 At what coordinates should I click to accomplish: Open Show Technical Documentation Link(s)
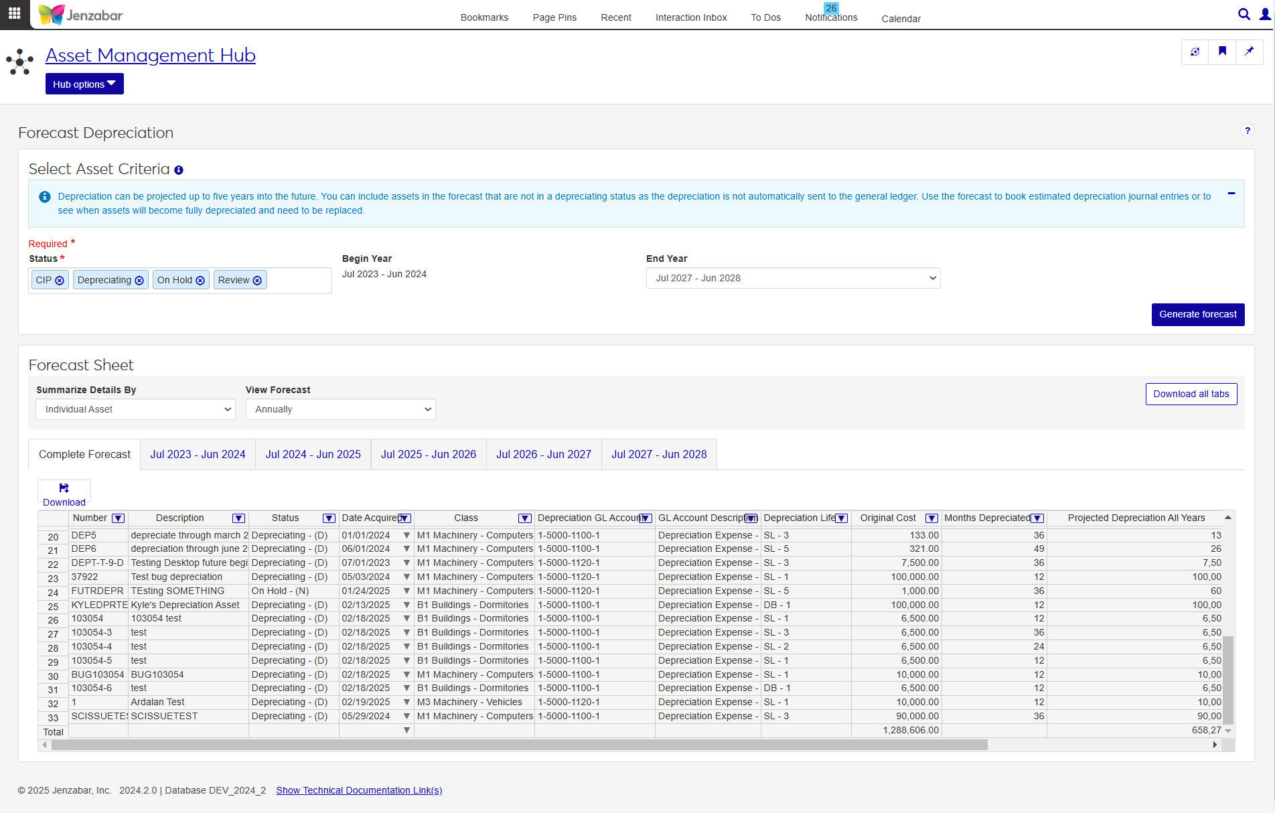tap(359, 791)
